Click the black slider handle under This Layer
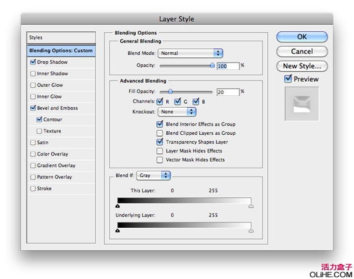This screenshot has width=354, height=279. pos(118,207)
